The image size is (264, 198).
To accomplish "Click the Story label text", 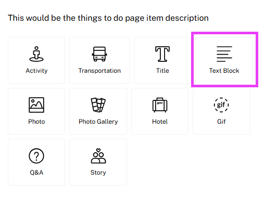I will (x=98, y=173).
